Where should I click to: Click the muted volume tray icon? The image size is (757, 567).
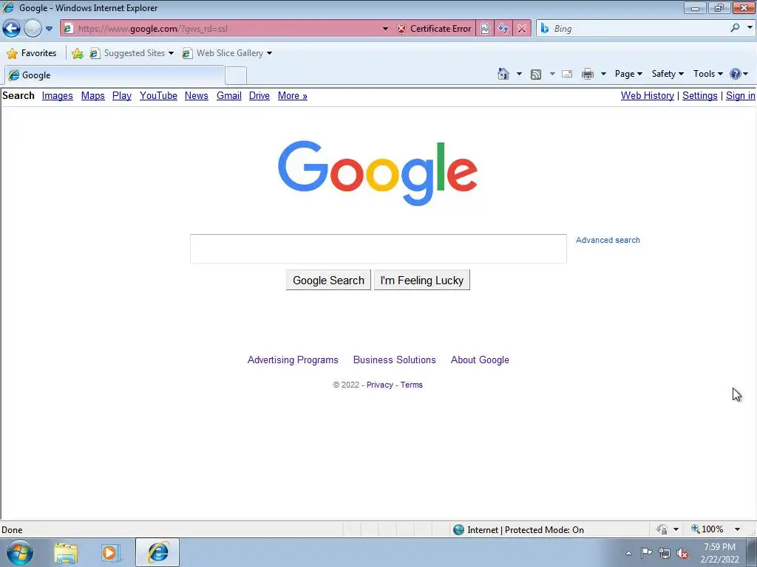point(682,554)
